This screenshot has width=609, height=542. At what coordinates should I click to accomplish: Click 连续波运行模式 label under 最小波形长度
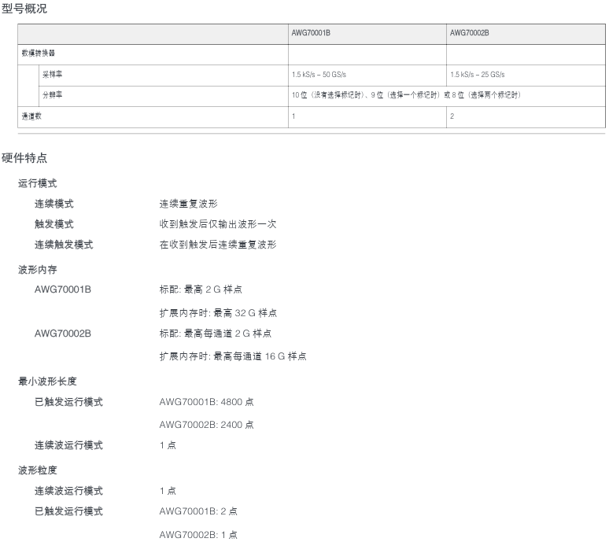tap(68, 445)
